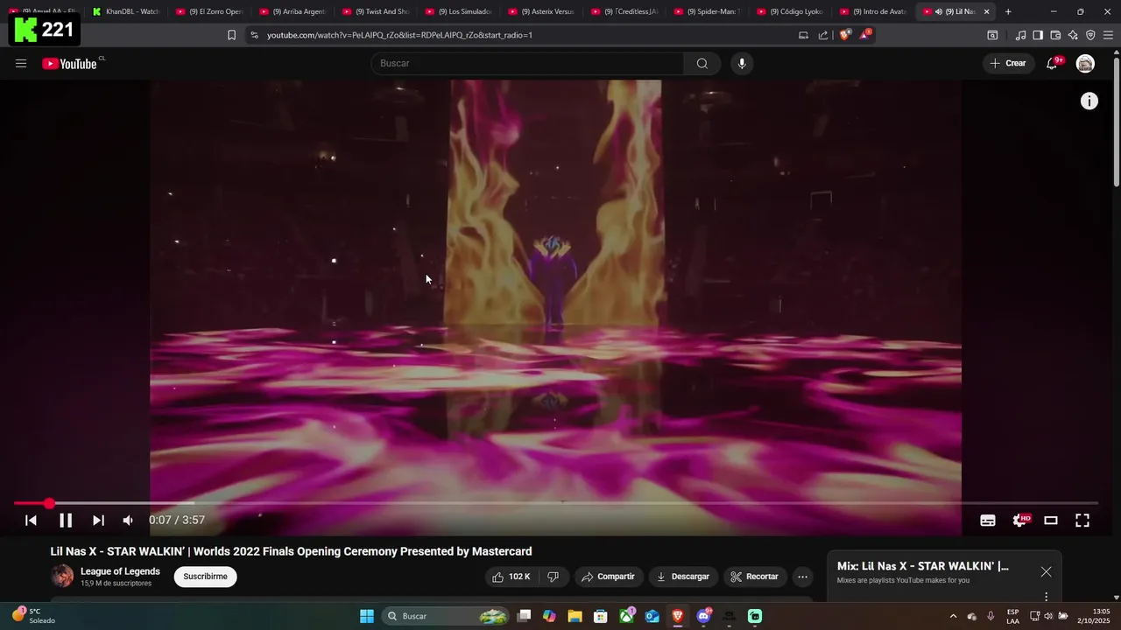Click Compartir to share the video
Screen dimensions: 1121x630
[x=608, y=577]
